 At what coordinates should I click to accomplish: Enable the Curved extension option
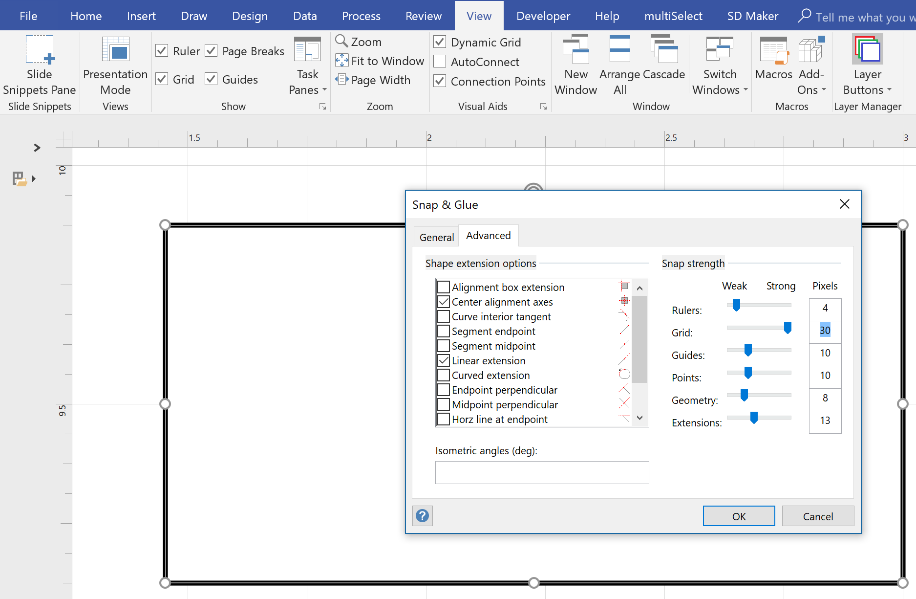443,375
